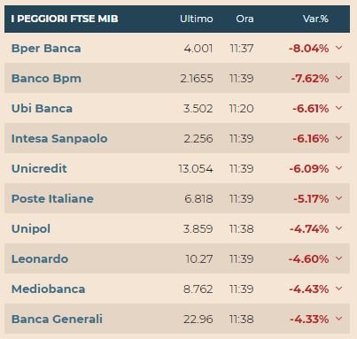
Task: Expand the Banca Generali row chevron
Action: tap(339, 319)
